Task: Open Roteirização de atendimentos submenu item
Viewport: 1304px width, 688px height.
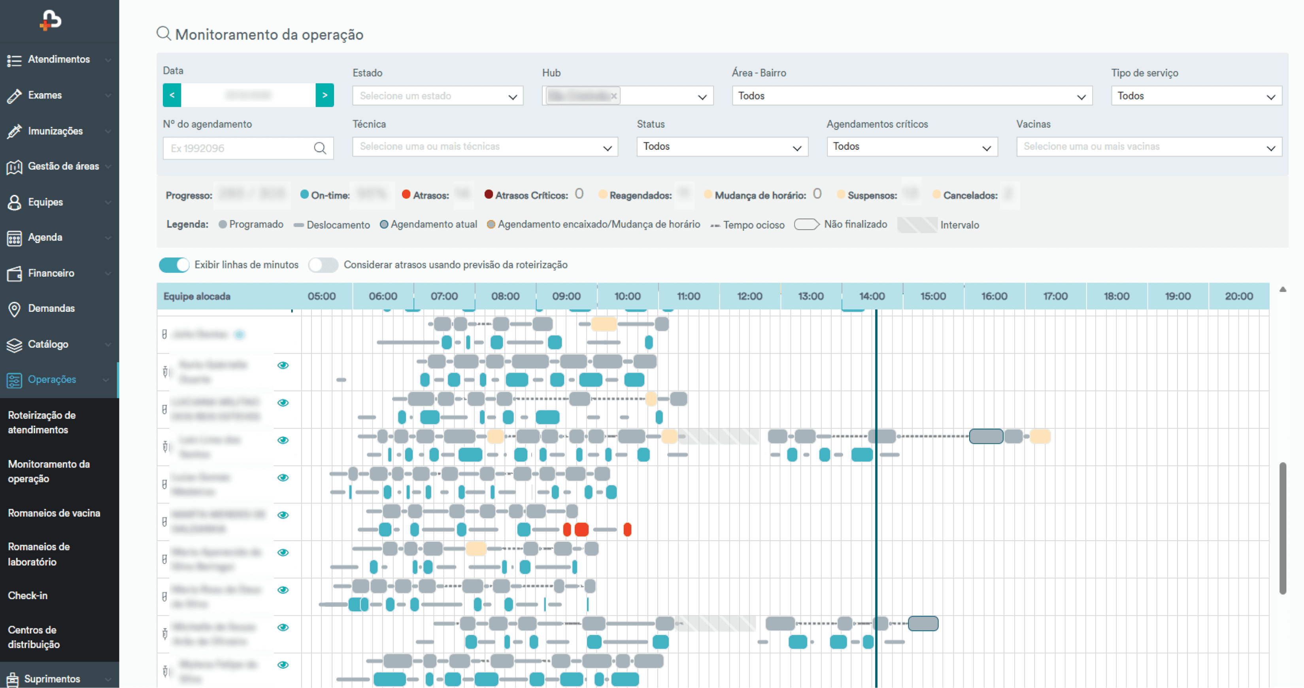Action: coord(42,422)
